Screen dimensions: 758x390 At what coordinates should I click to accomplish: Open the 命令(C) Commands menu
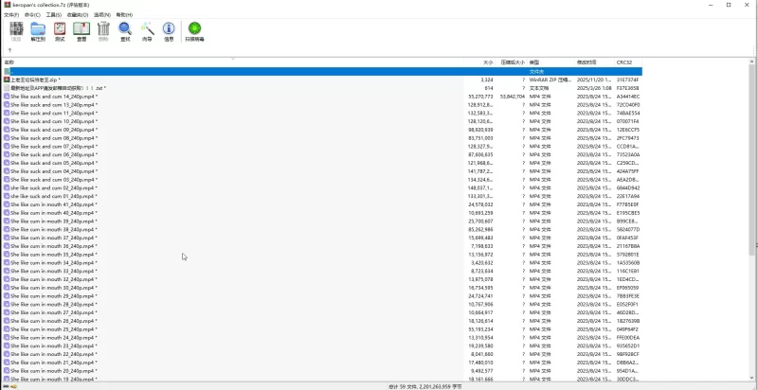coord(32,15)
